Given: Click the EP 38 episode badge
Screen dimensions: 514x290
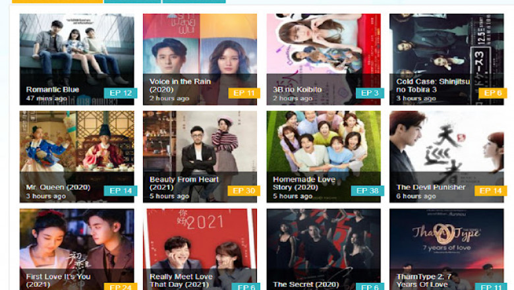Looking at the screenshot, I should 368,190.
